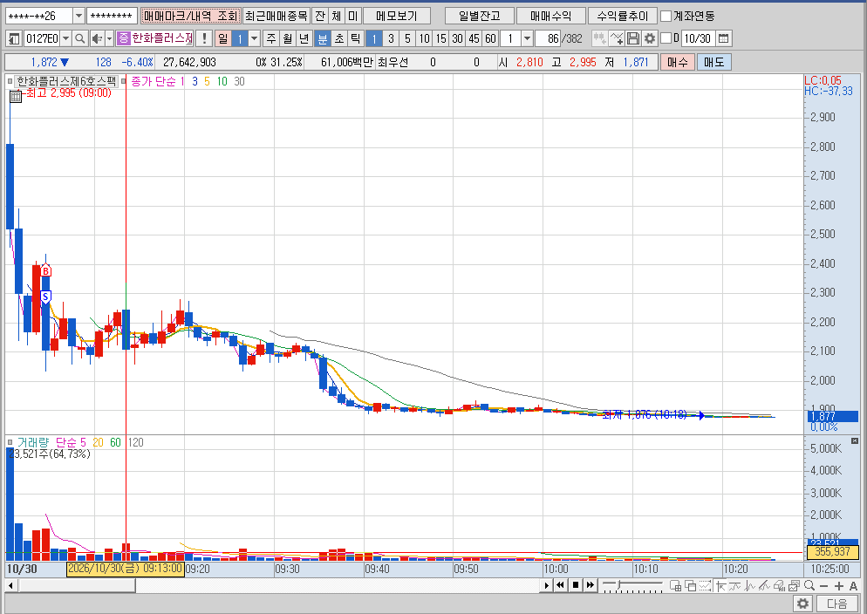Rewind the chart replay

click(560, 585)
